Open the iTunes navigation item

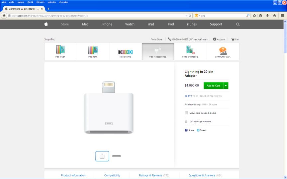point(192,24)
